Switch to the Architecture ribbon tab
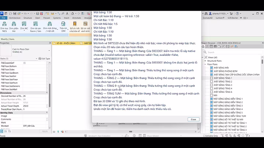The width and height of the screenshot is (264, 148). point(15,18)
